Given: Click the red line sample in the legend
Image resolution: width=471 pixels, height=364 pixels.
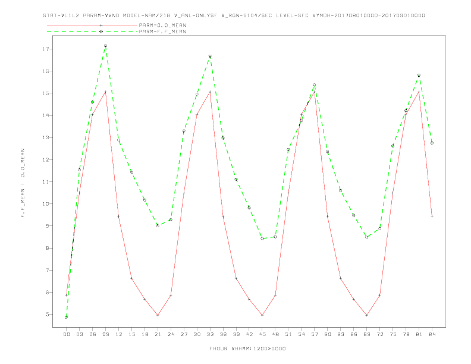Looking at the screenshot, I should coord(92,25).
